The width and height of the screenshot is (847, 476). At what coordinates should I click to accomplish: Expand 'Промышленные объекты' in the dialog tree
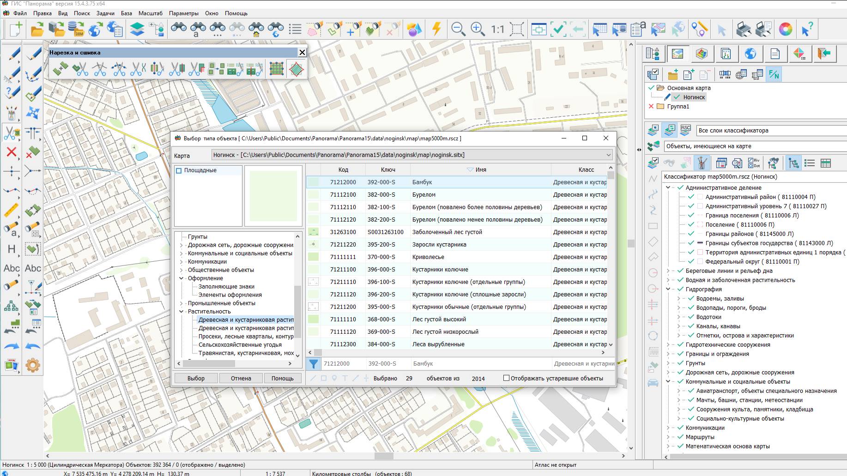tap(181, 303)
